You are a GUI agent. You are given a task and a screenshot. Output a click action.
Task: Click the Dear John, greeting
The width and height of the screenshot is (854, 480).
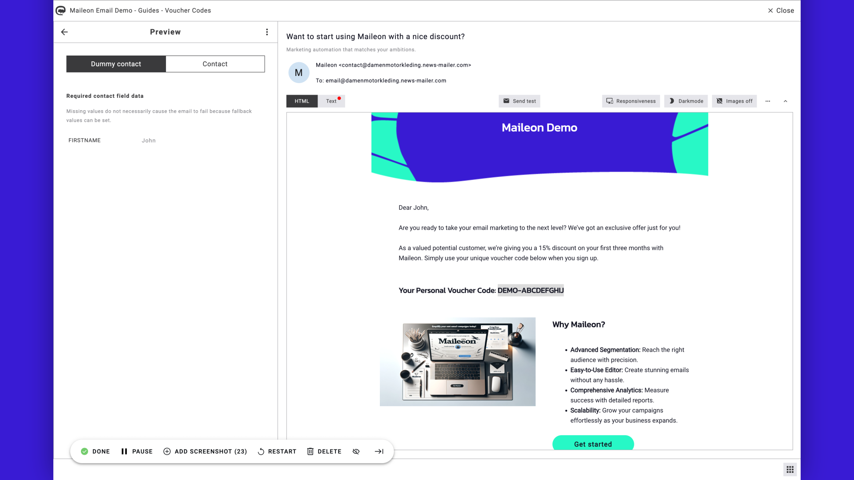coord(414,208)
